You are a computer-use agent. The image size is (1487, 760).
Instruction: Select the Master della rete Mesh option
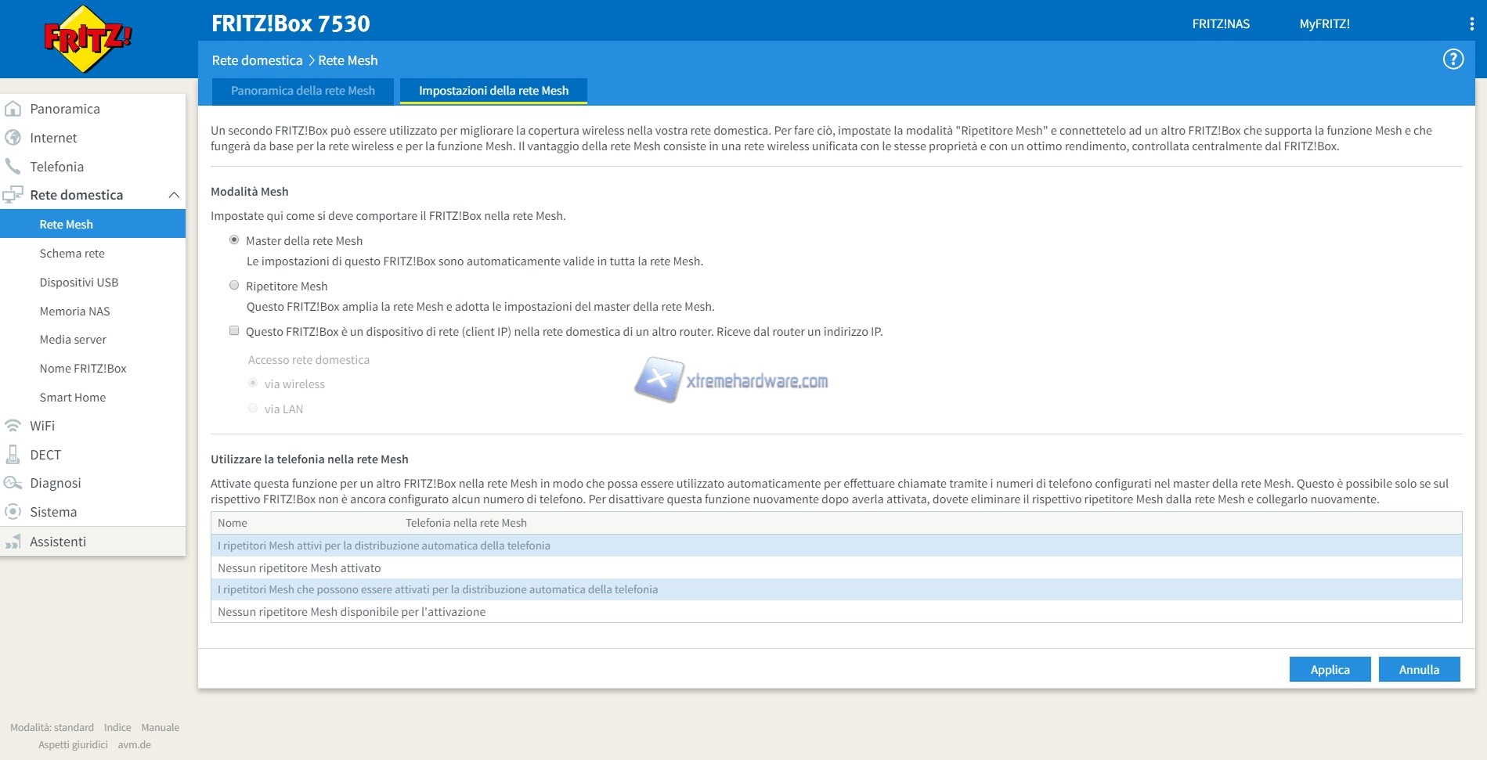[234, 240]
